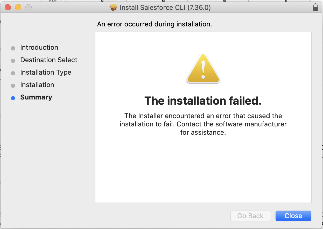Click Installation Type in the sidebar

tap(46, 72)
